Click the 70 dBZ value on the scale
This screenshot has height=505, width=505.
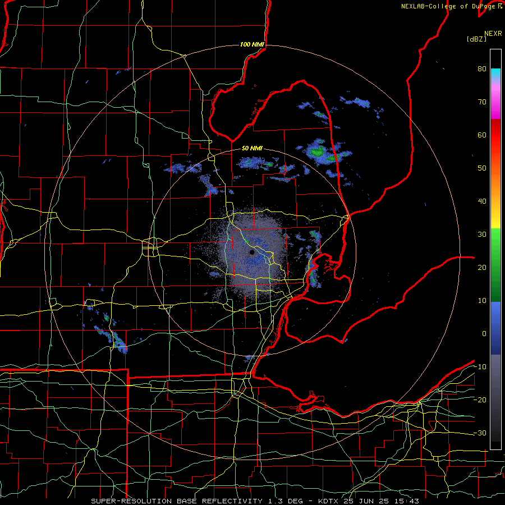(x=482, y=102)
